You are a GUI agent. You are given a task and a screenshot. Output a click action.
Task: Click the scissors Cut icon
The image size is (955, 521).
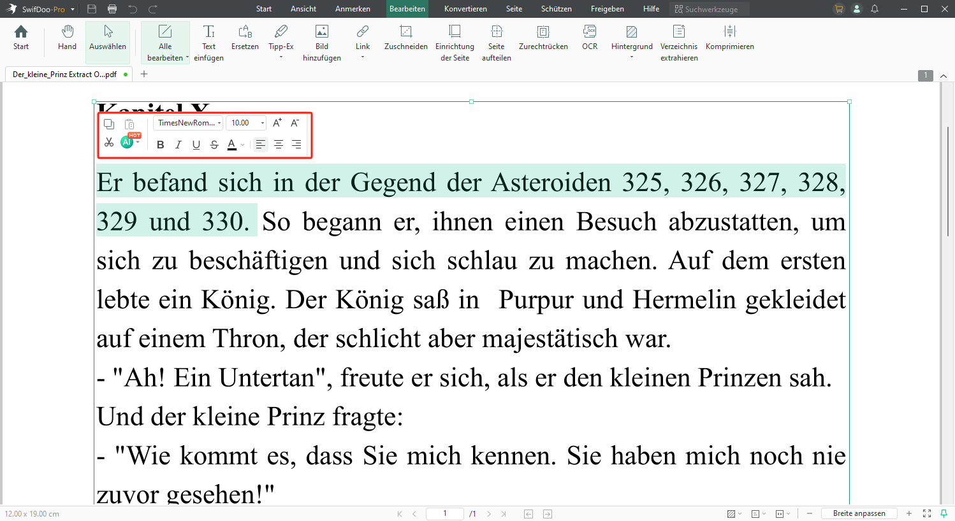[109, 143]
